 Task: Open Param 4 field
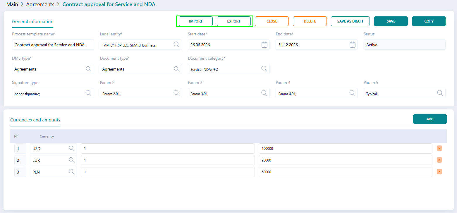coord(317,93)
